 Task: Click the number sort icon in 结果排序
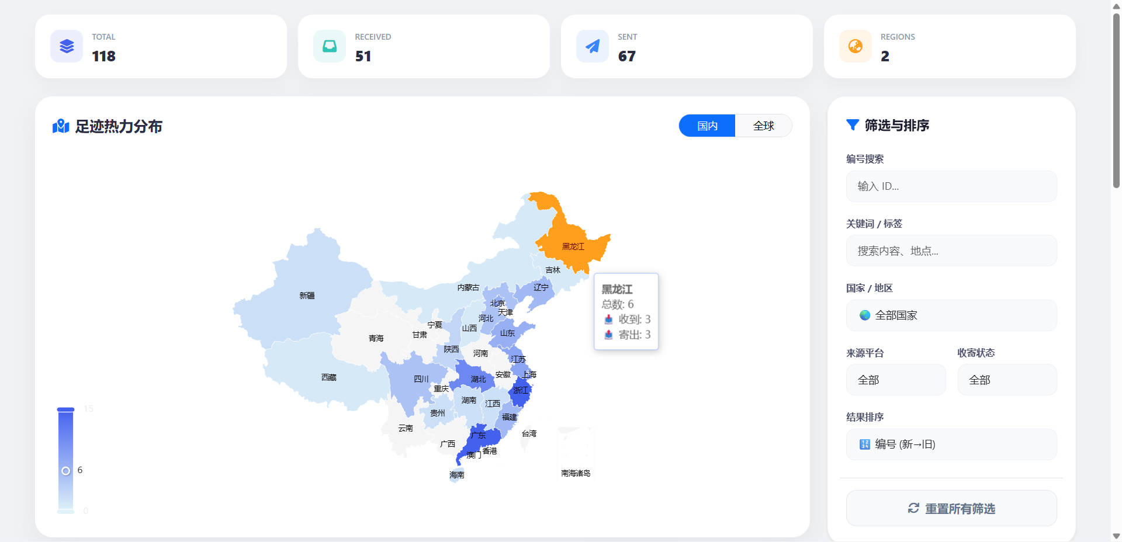(865, 444)
